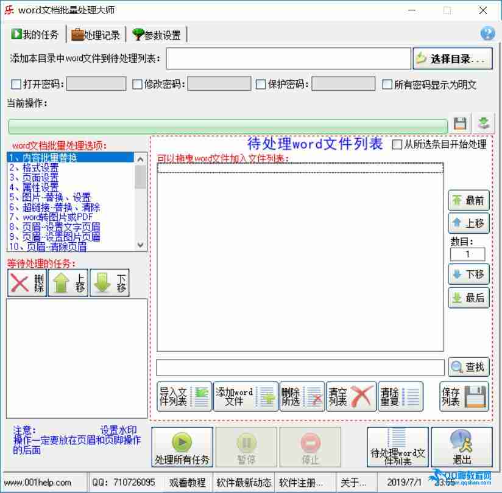Move file to bottom with 最后 button
502x493 pixels.
tap(468, 298)
